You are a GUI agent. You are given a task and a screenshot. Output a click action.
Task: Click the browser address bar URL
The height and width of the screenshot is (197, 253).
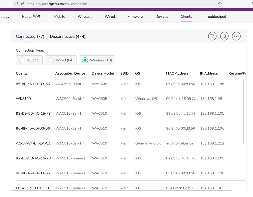[x=57, y=4]
